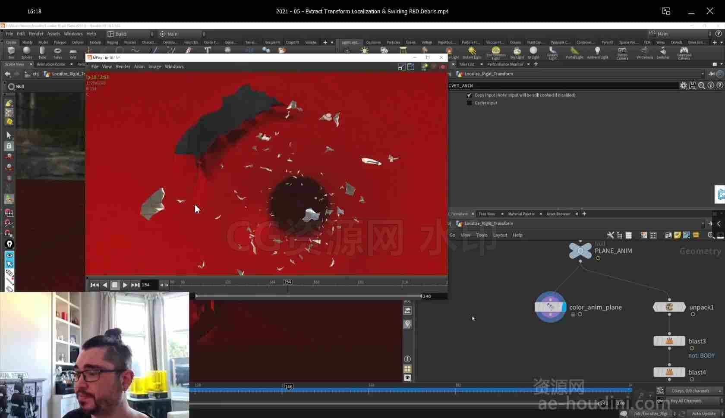
Task: Click MPlay play forward button
Action: (125, 285)
